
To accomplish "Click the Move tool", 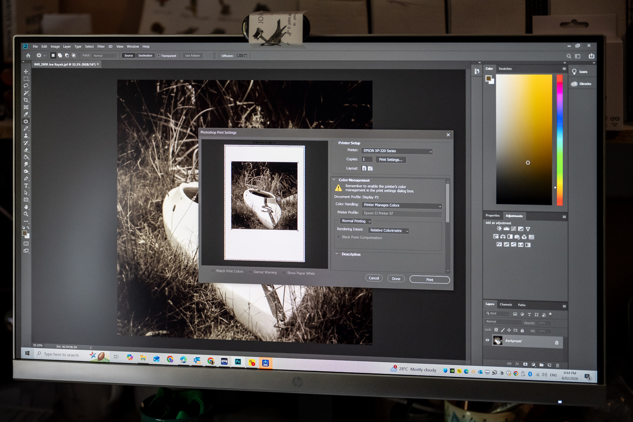I will coord(26,72).
